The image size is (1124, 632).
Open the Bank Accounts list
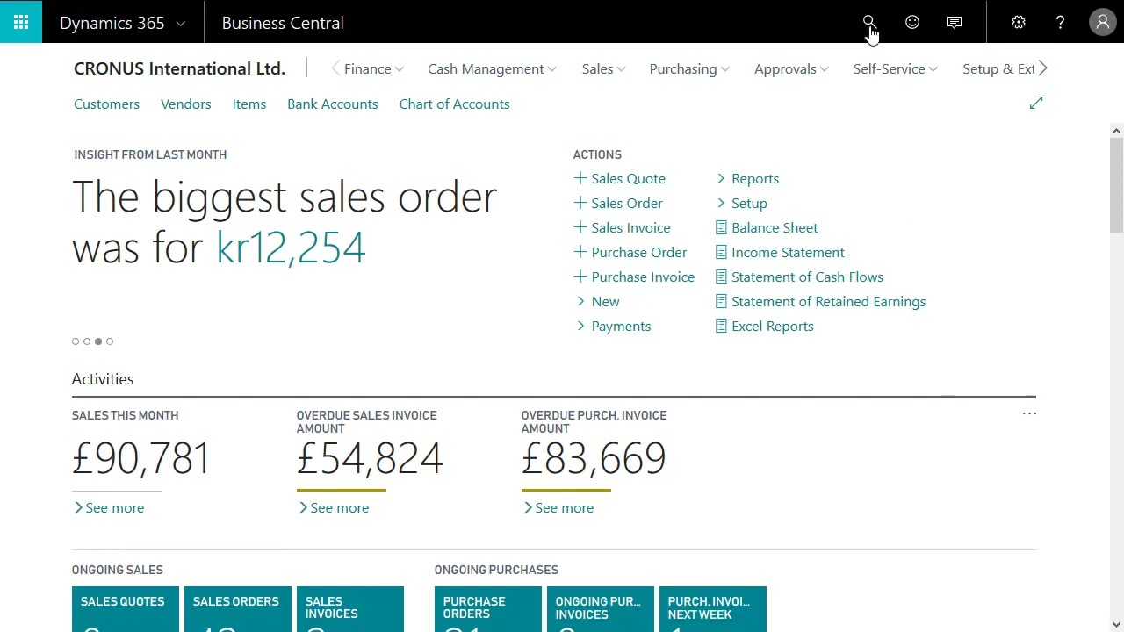coord(333,104)
